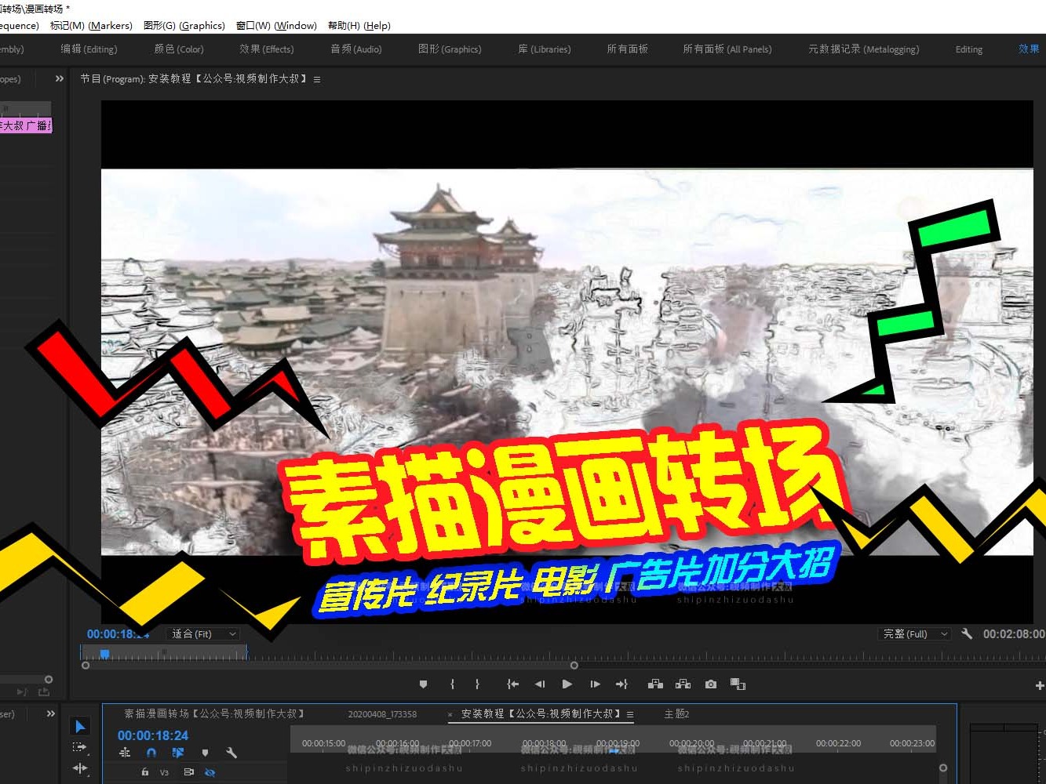The image size is (1046, 784).
Task: Open 安装教程 timeline panel menu
Action: pos(630,714)
